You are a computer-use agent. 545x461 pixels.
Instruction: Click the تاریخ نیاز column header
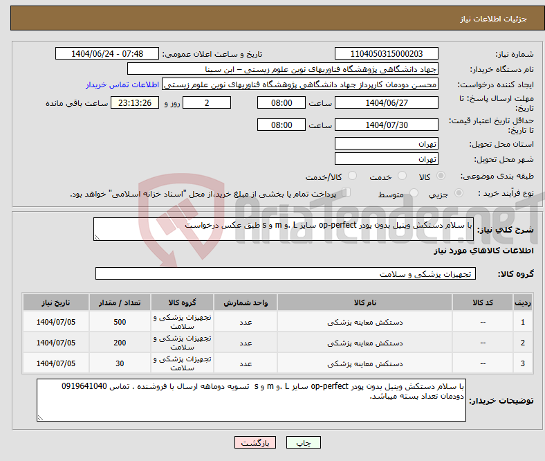click(x=55, y=302)
